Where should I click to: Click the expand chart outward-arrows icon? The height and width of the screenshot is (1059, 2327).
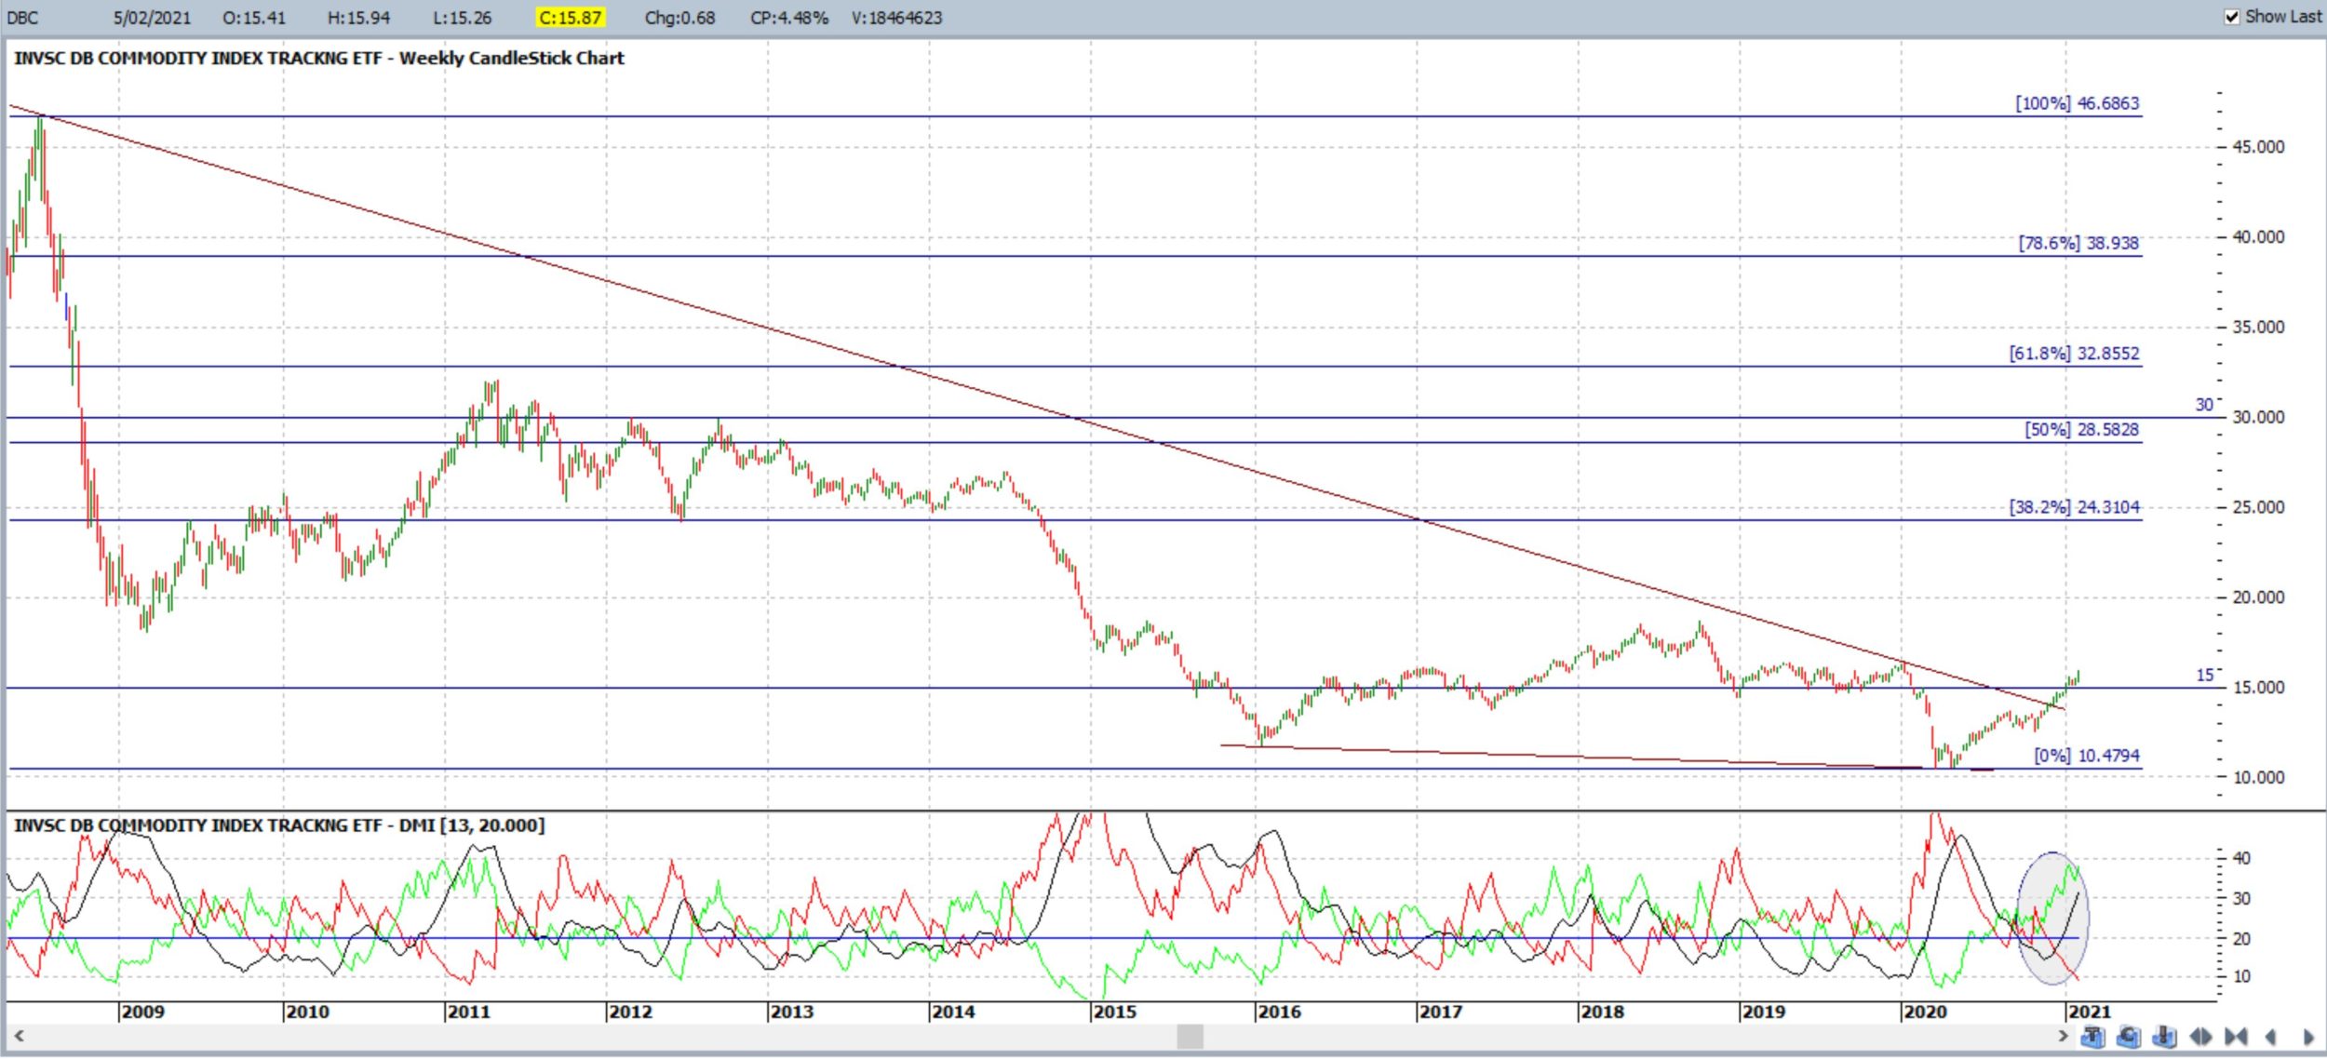pyautogui.click(x=2200, y=1036)
